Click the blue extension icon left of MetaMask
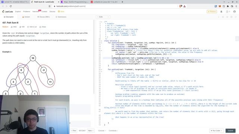Viewport: 239px width, 134px height. (216, 6)
